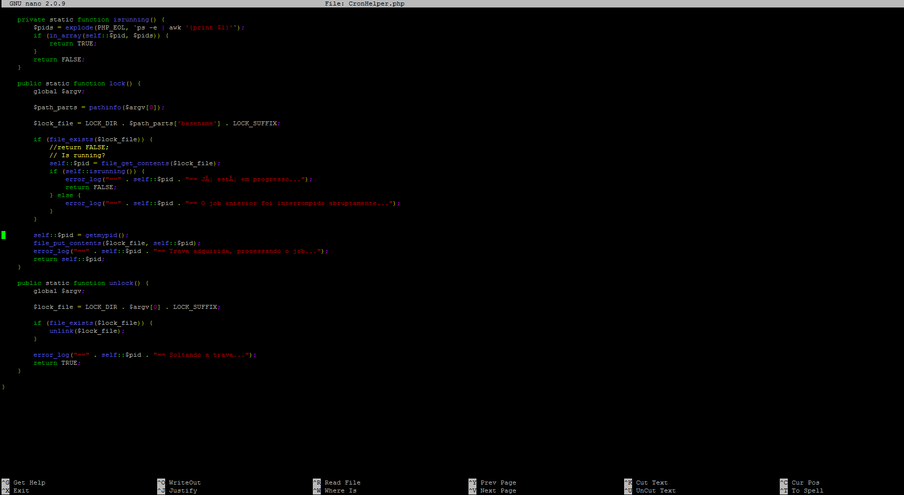
Task: Click the unlink($lock_file); line
Action: click(87, 331)
